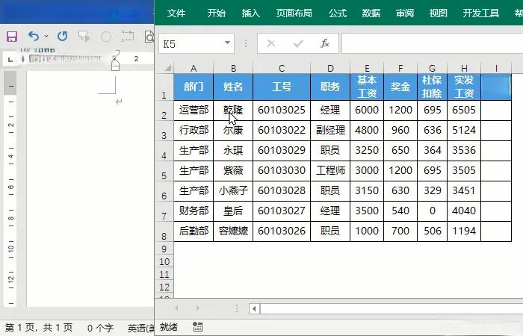Select cell containing 60103025
The width and height of the screenshot is (523, 336).
(x=282, y=110)
